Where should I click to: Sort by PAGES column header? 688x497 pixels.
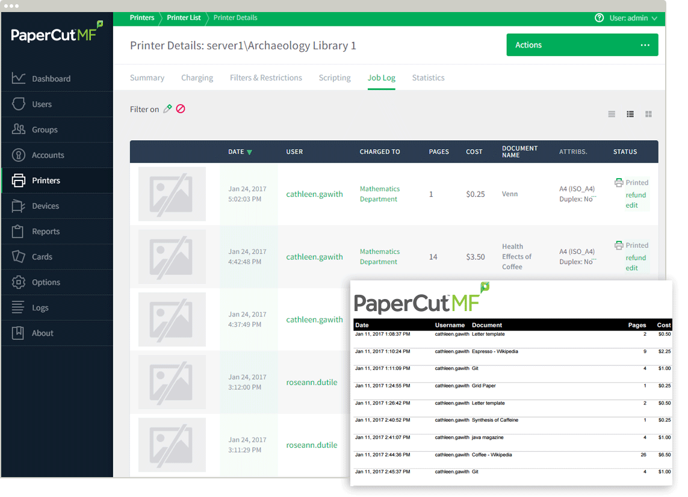point(439,152)
